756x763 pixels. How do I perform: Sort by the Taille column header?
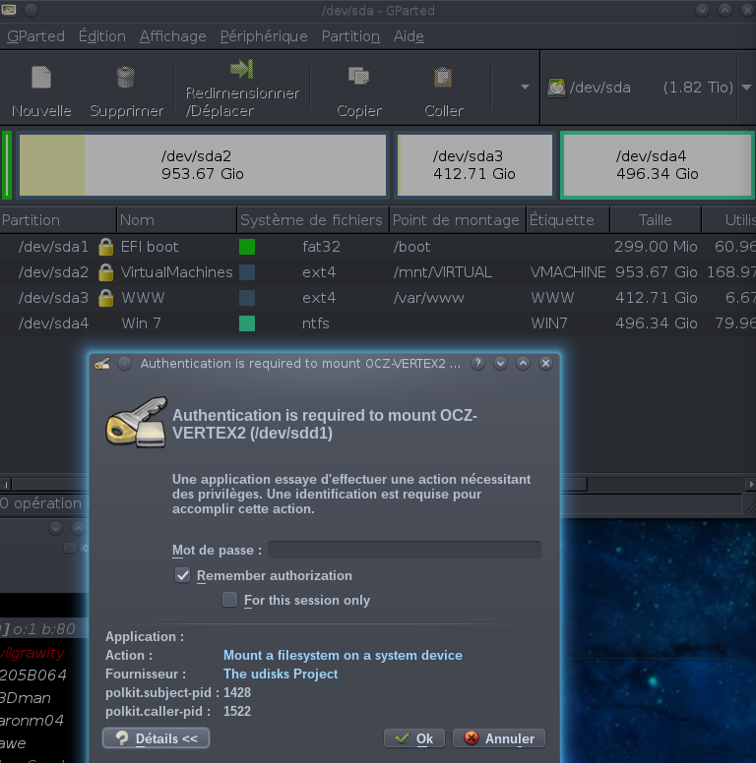pyautogui.click(x=656, y=220)
